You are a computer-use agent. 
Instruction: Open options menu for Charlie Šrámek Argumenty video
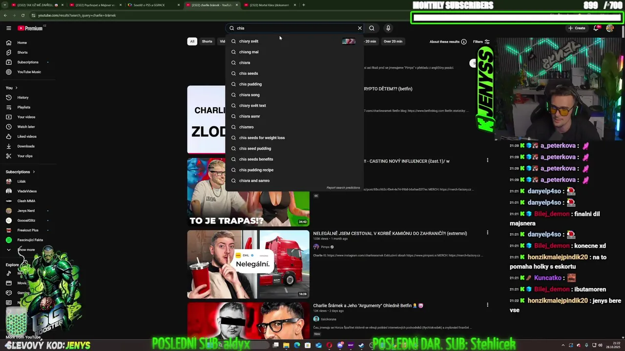[x=487, y=305]
